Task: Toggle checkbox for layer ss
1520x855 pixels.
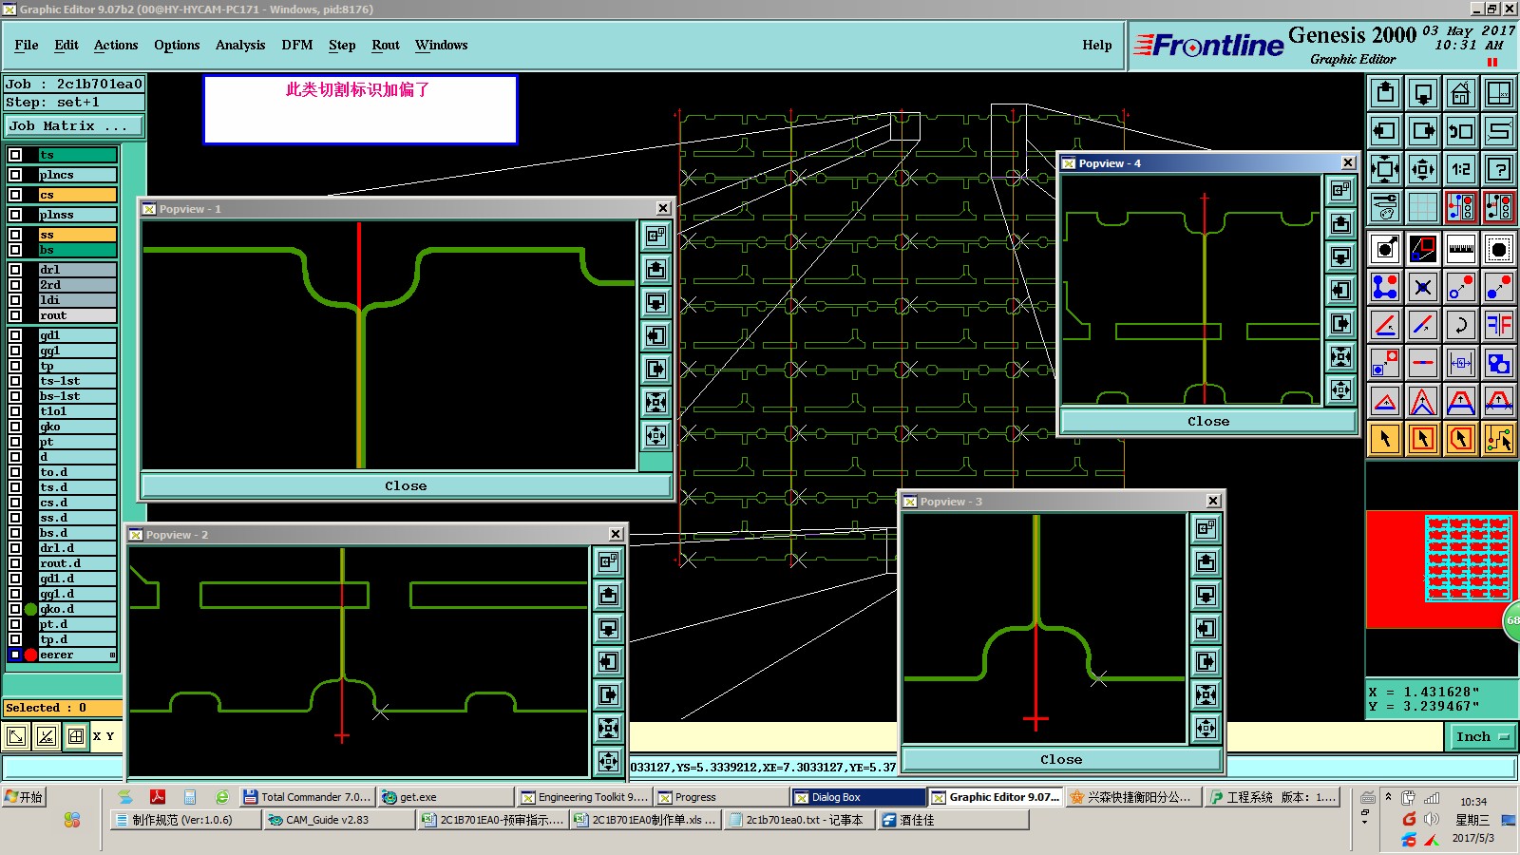Action: pos(15,235)
